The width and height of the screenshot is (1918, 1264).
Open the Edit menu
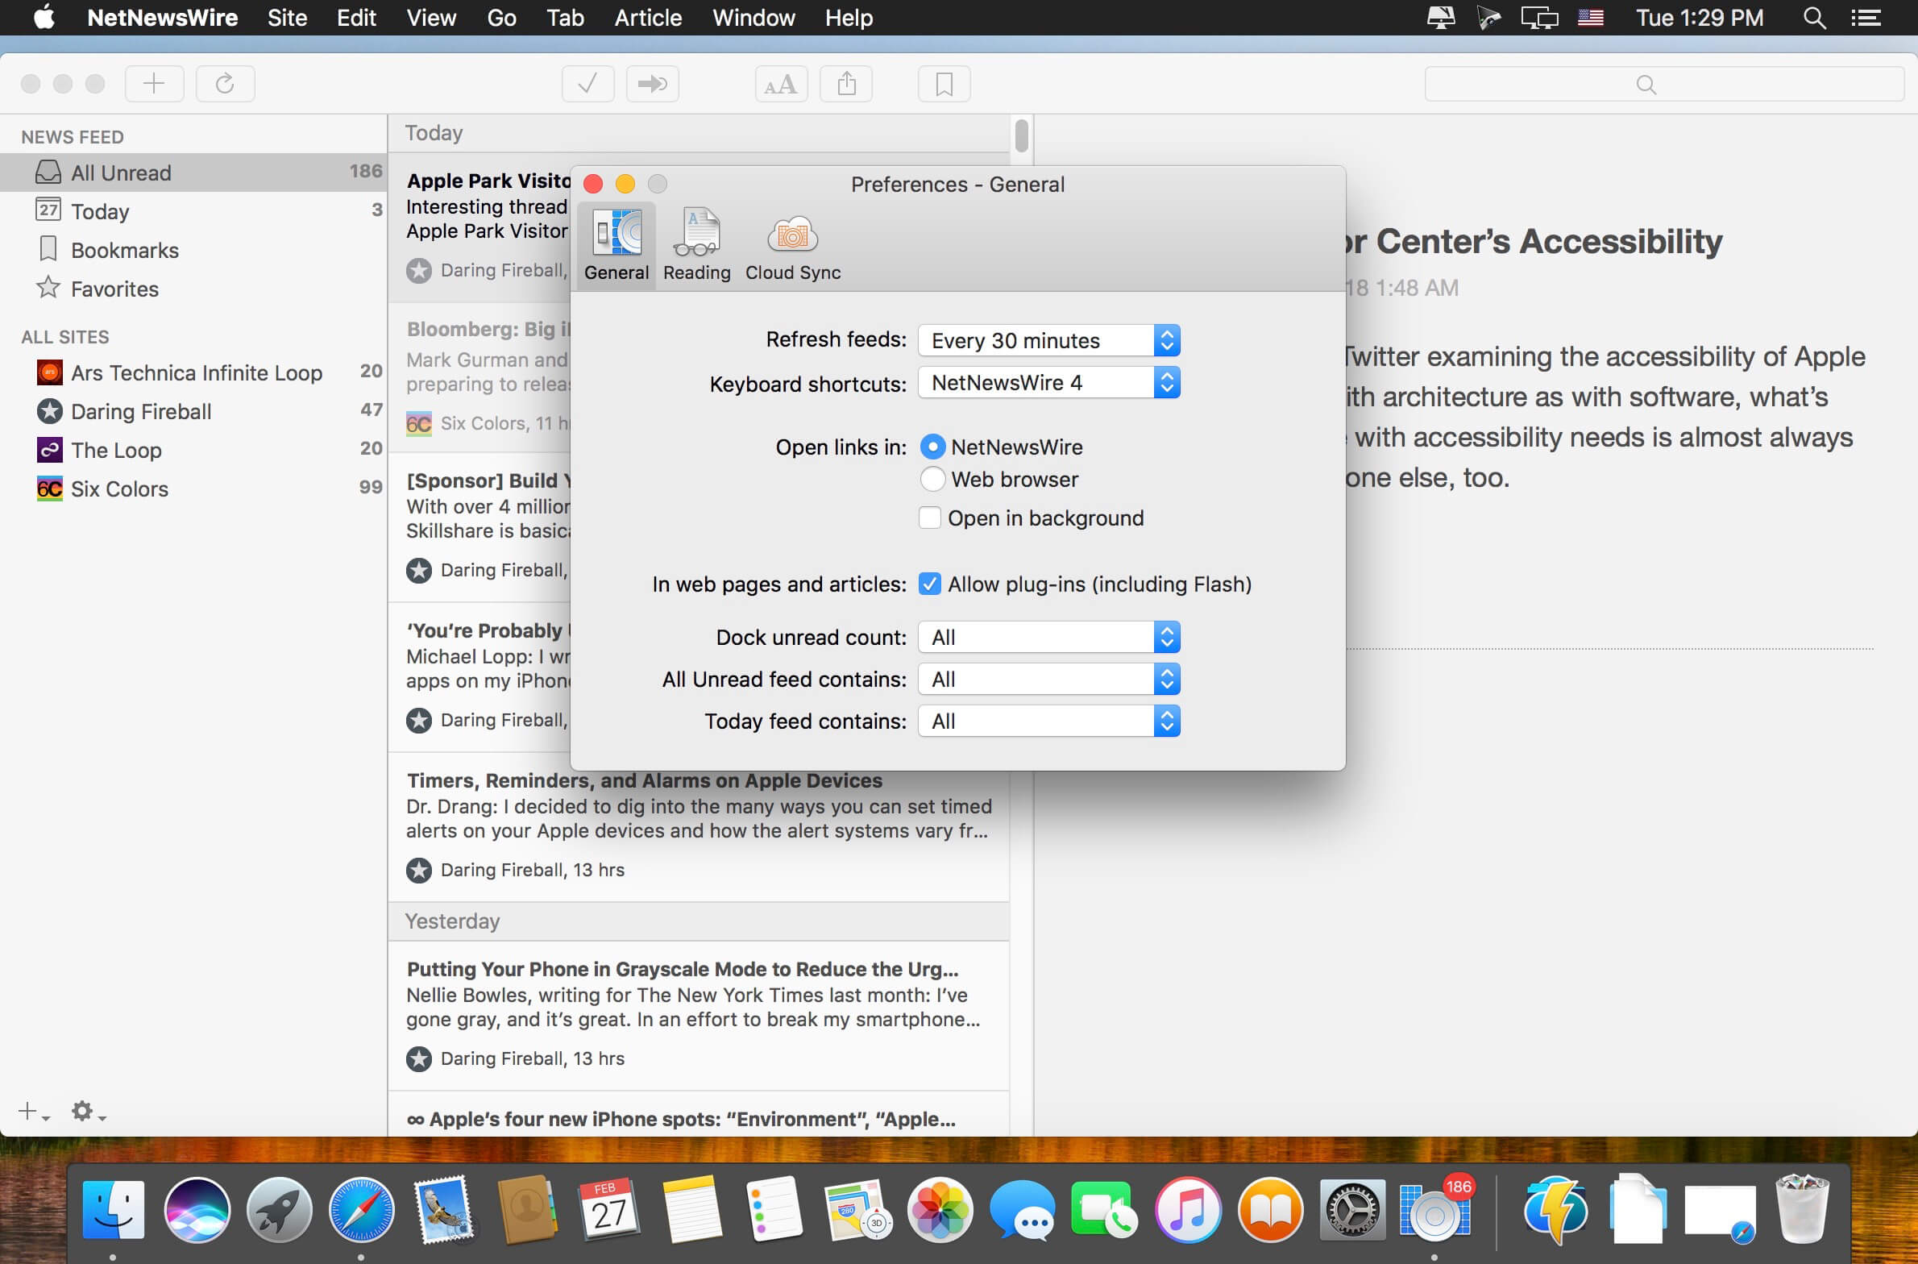click(356, 18)
